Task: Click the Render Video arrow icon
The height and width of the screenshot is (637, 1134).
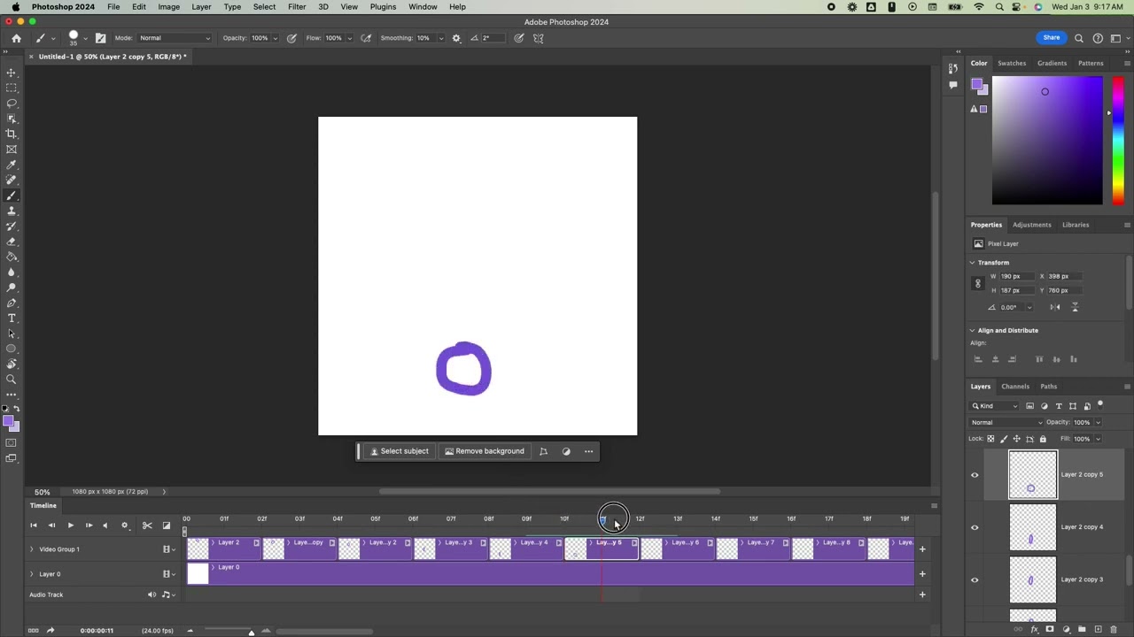Action: tap(50, 631)
